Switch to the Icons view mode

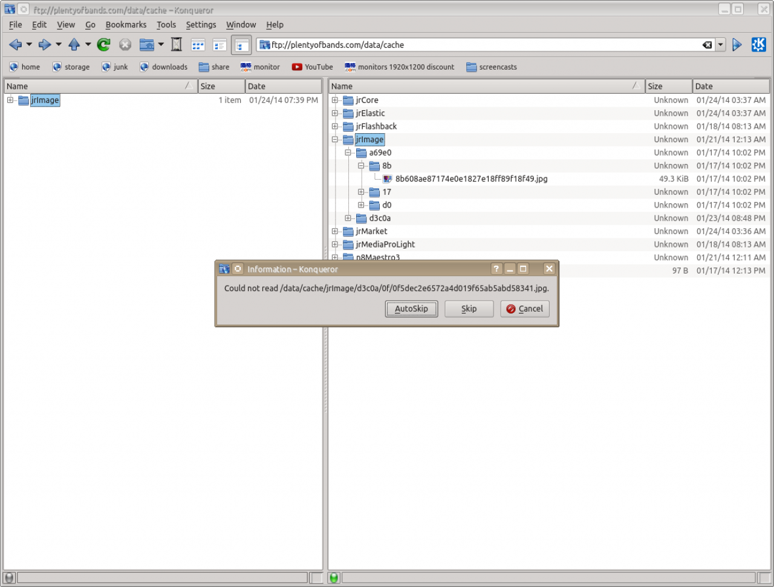(x=198, y=45)
